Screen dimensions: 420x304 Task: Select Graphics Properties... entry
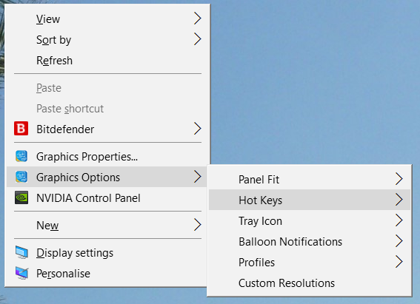point(107,156)
